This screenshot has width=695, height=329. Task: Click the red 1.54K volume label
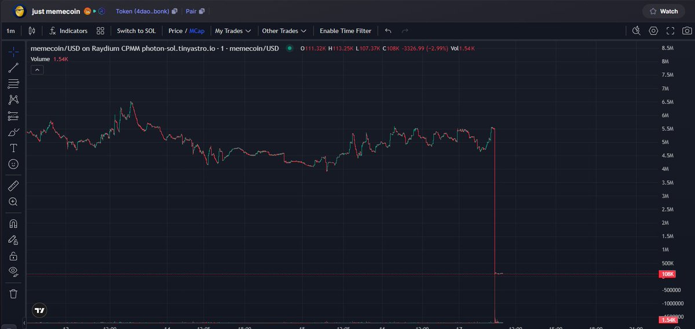point(668,320)
